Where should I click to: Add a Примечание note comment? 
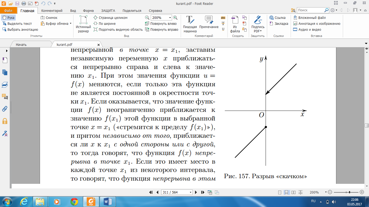pyautogui.click(x=209, y=22)
